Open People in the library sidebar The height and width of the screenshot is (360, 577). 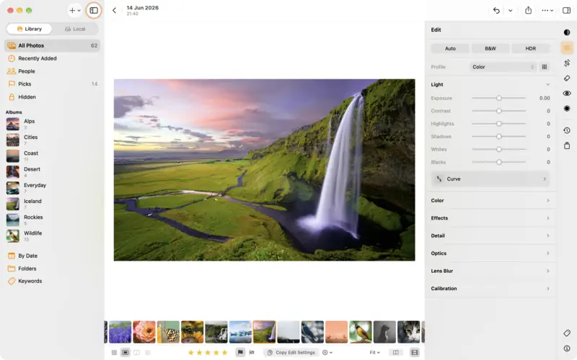click(x=52, y=71)
